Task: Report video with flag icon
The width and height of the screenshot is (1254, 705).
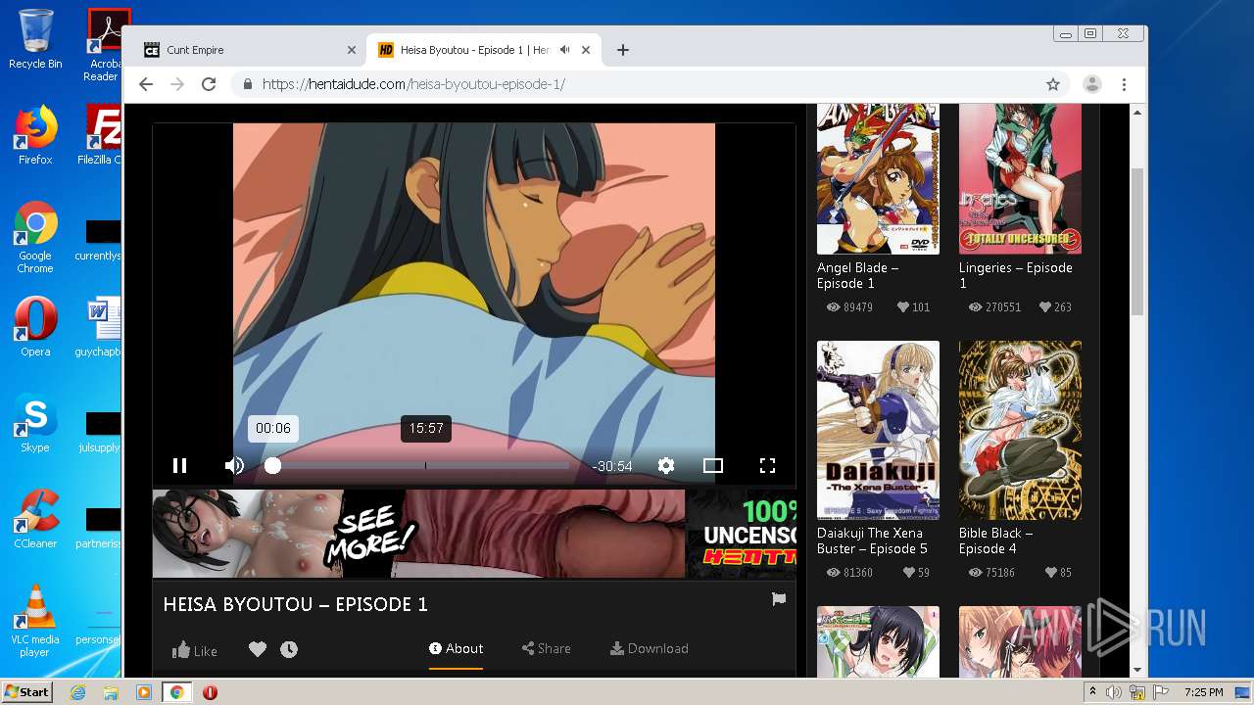Action: click(x=779, y=599)
